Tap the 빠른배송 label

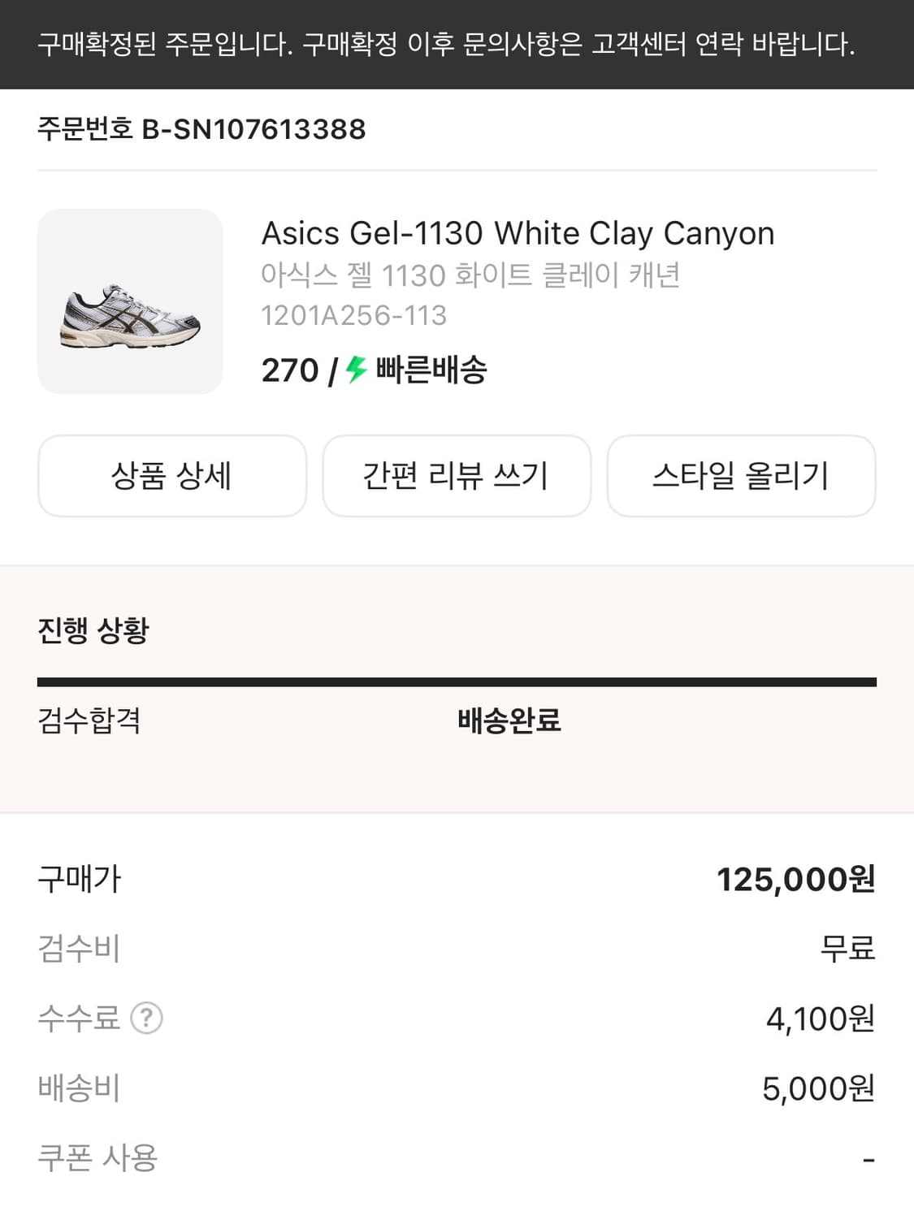(431, 370)
